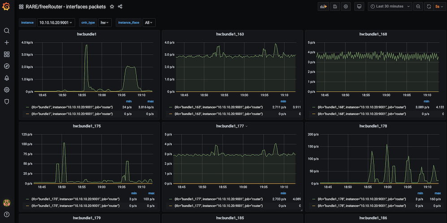447x223 pixels.
Task: Open the Help question mark icon
Action: point(7,214)
